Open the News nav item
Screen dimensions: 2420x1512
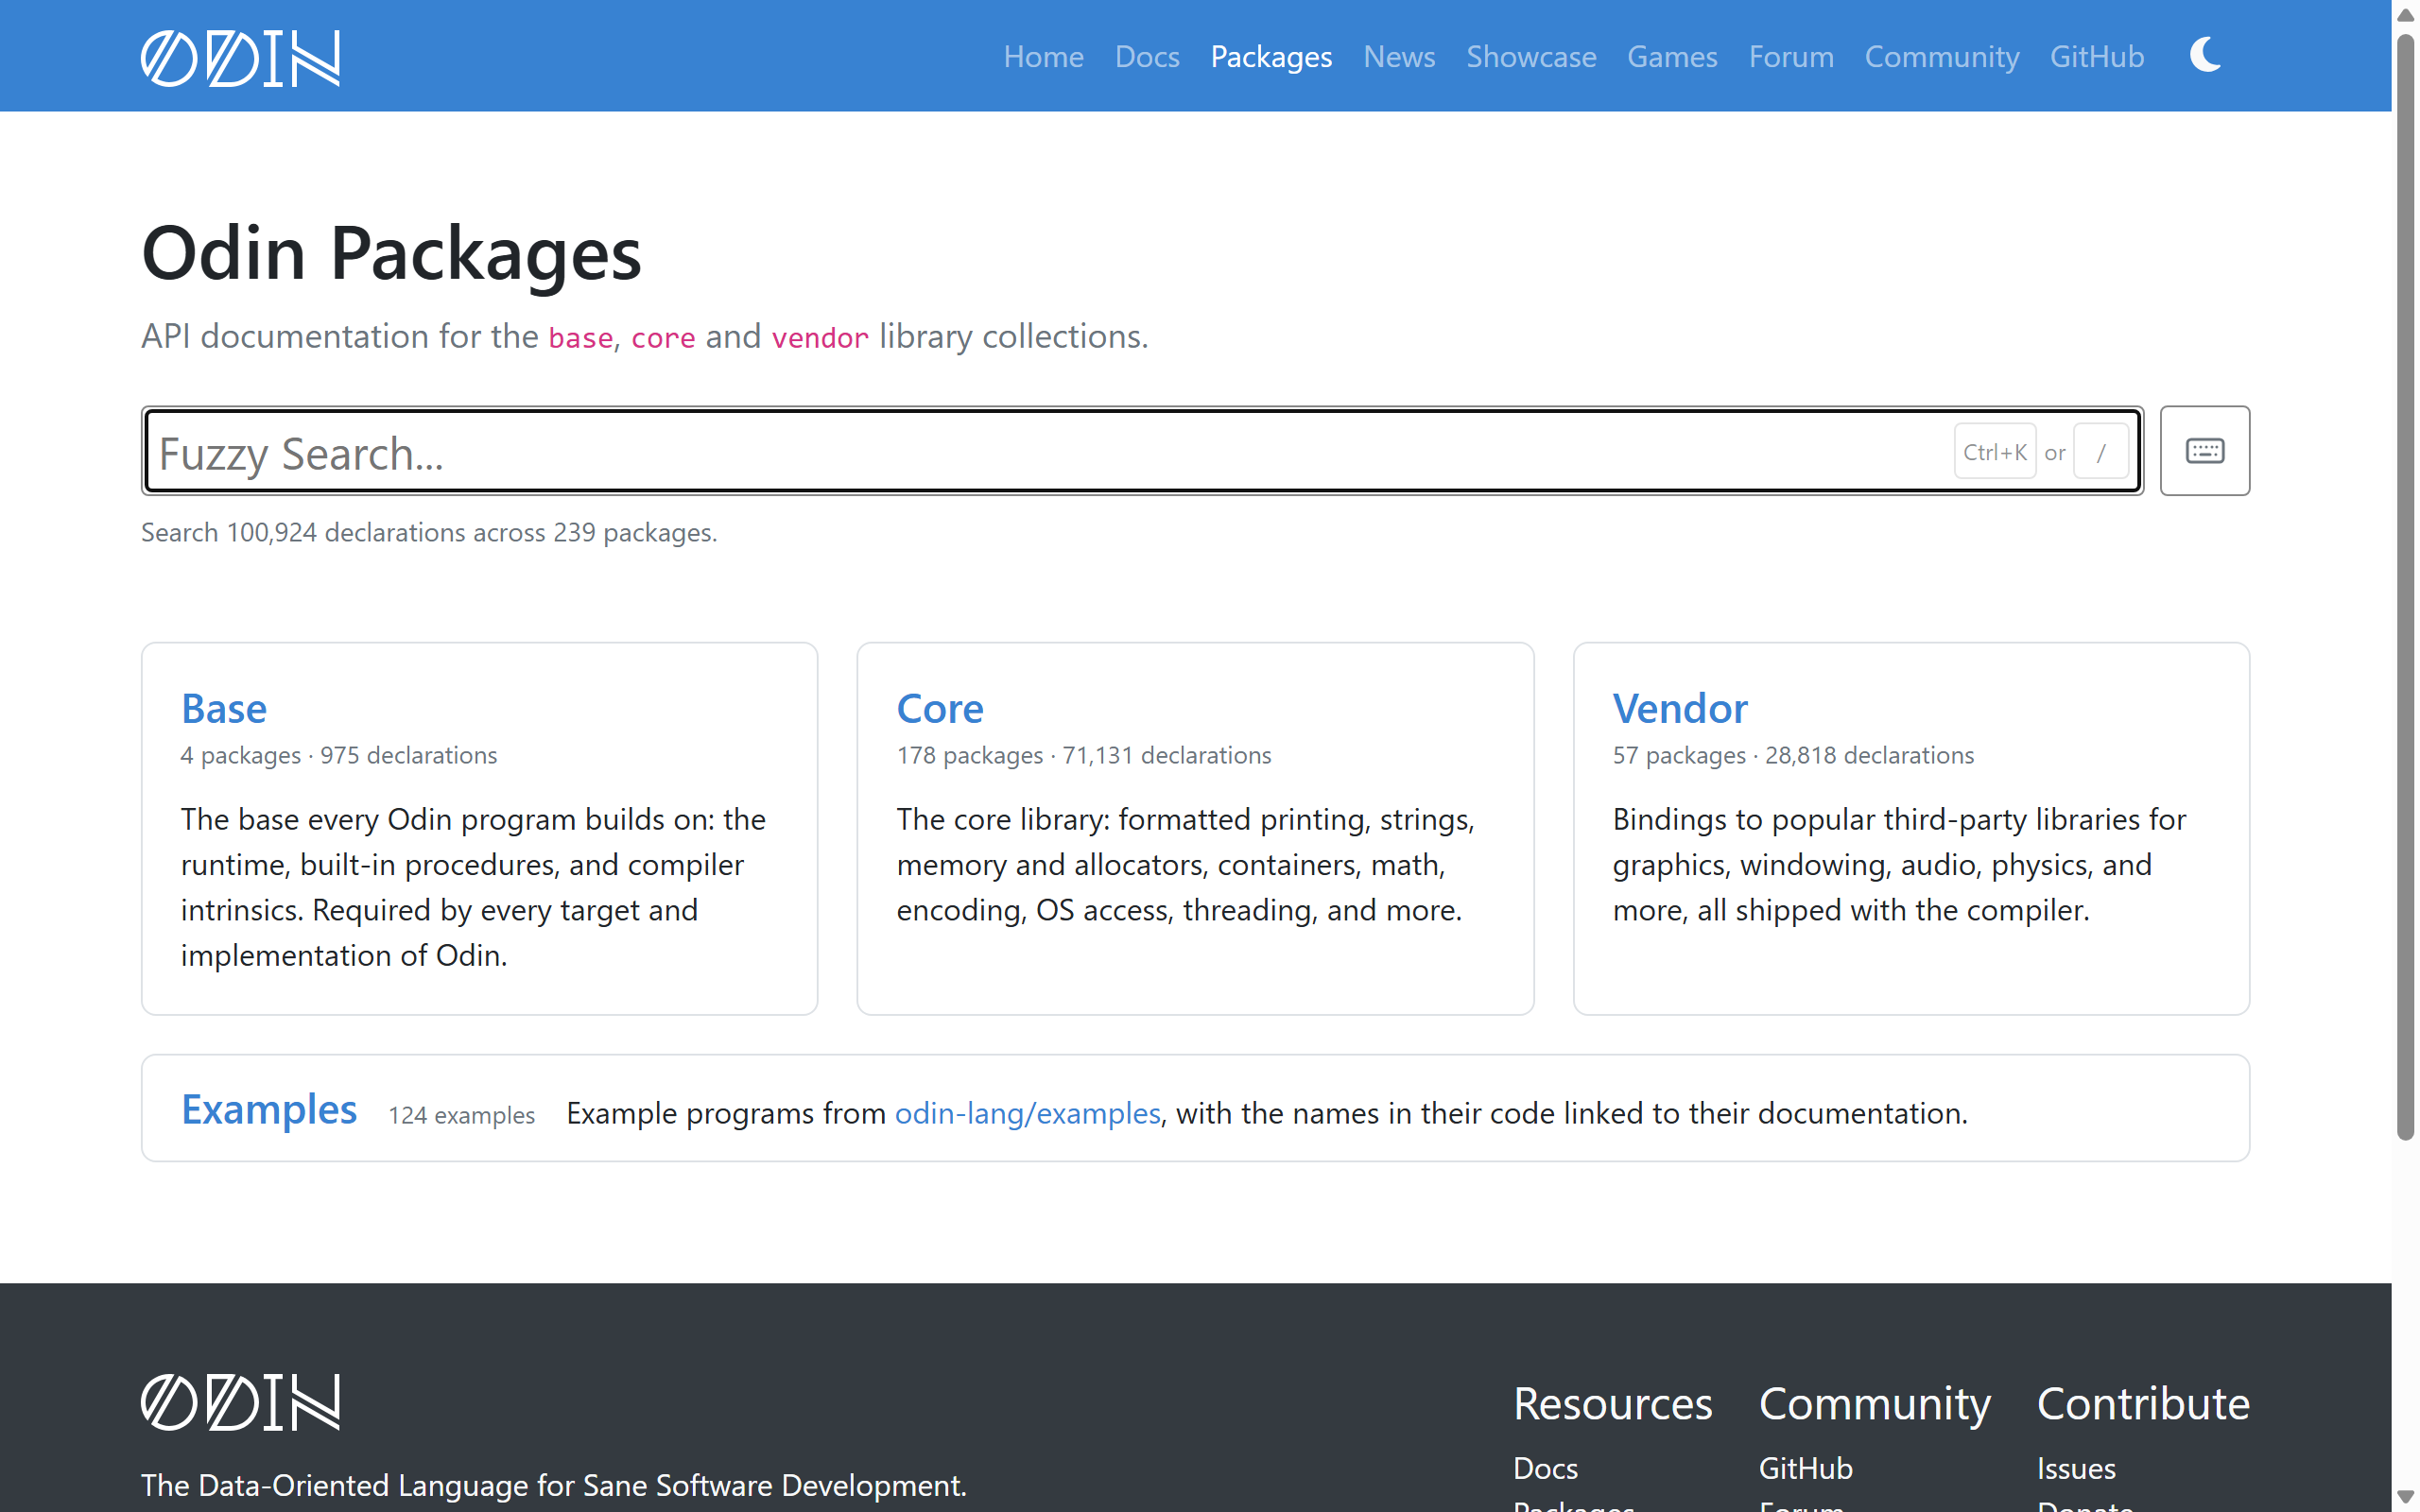tap(1399, 57)
